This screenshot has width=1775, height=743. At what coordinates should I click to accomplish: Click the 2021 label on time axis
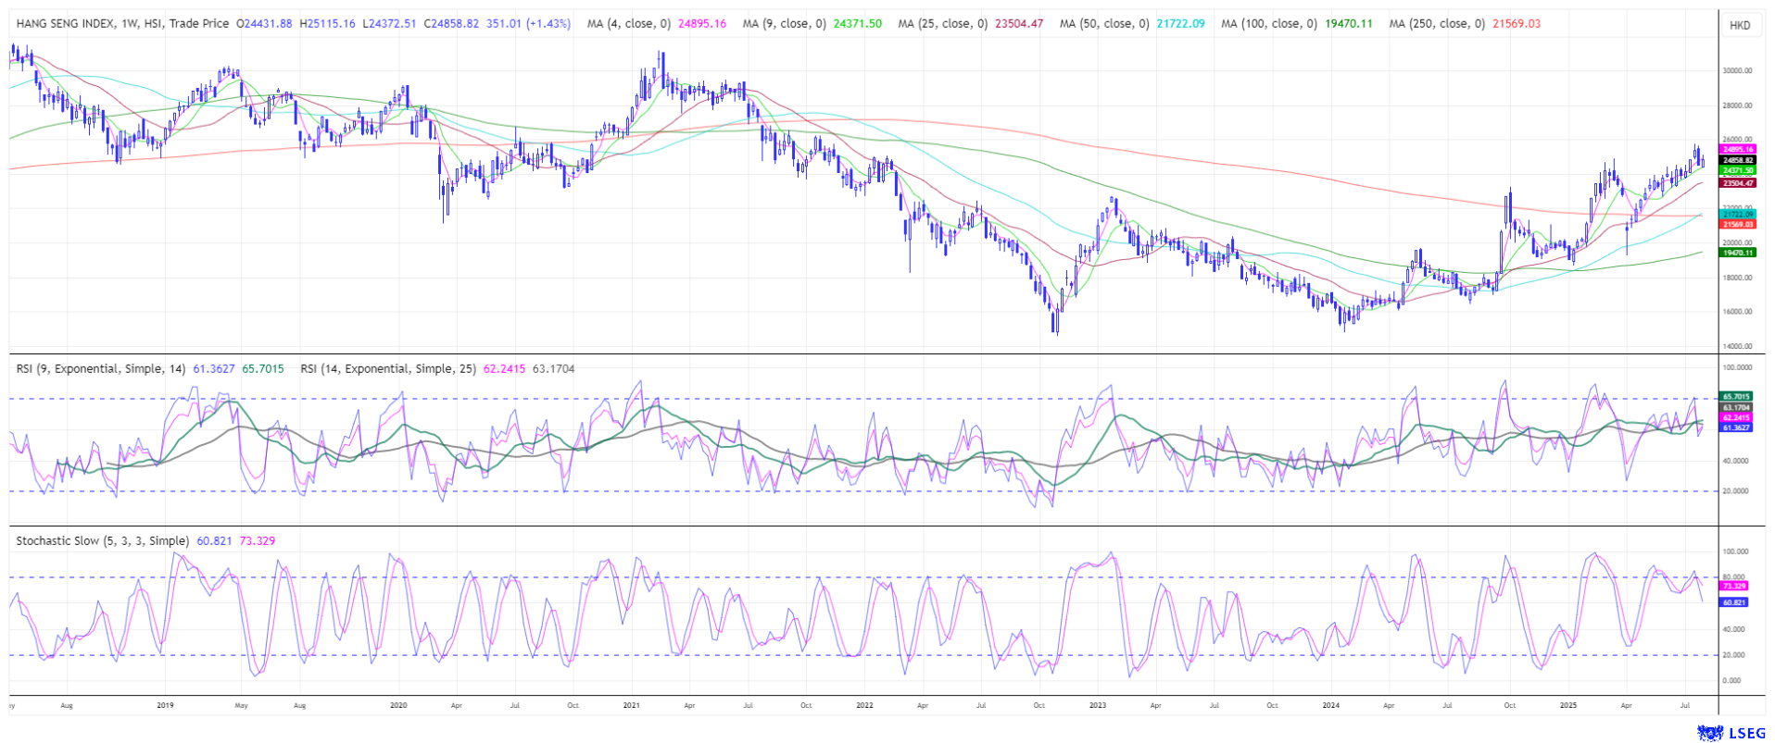(x=631, y=706)
